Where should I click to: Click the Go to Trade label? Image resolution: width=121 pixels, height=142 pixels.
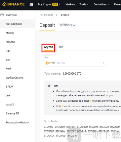click(51, 121)
